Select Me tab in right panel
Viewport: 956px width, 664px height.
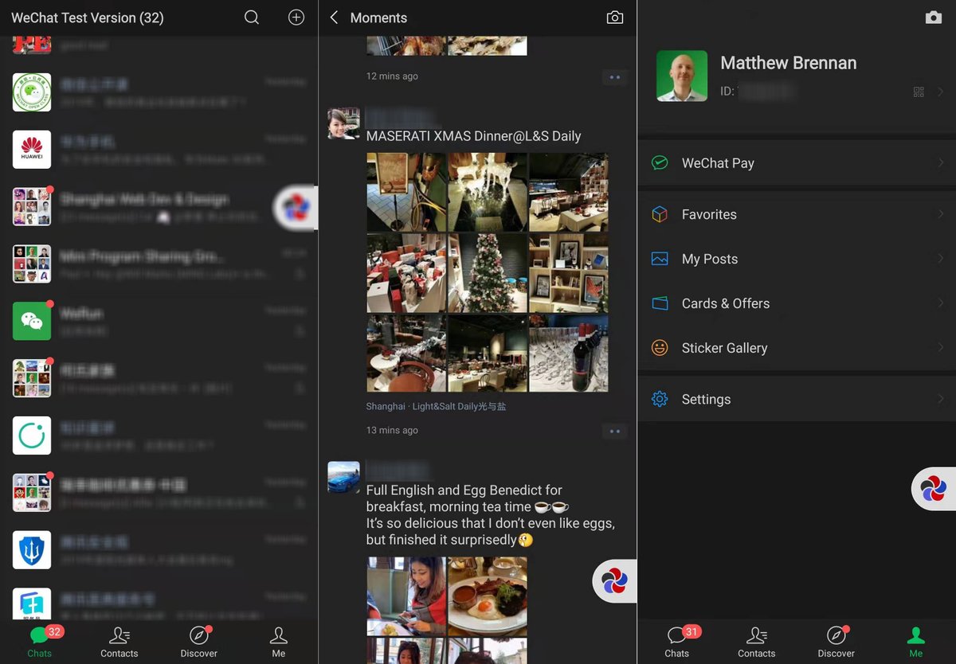click(916, 642)
